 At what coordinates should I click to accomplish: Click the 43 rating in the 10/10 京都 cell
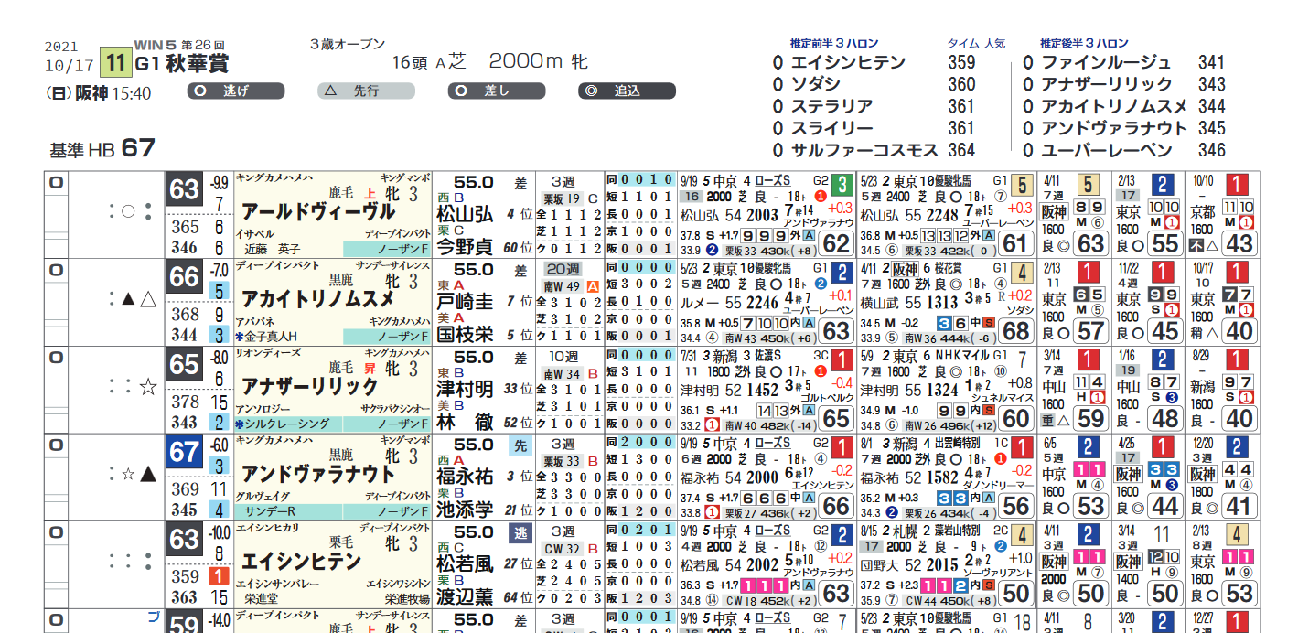coord(1238,243)
